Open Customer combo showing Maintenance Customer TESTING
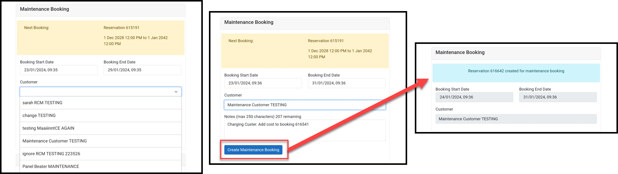618x174 pixels. click(305, 105)
